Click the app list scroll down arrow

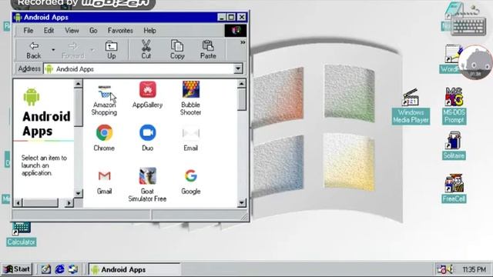click(x=241, y=202)
